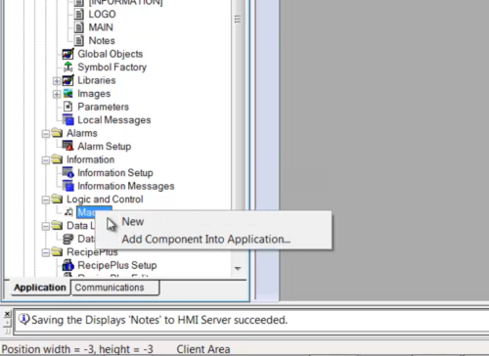Viewport: 489px width, 356px height.
Task: Choose New from the context menu
Action: point(133,222)
